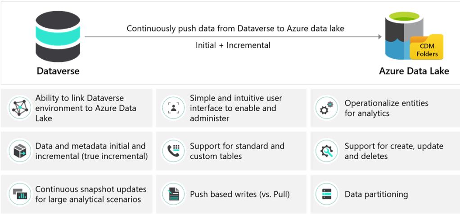
Task: Click the 'Initial + Incremental' text
Action: coord(233,45)
